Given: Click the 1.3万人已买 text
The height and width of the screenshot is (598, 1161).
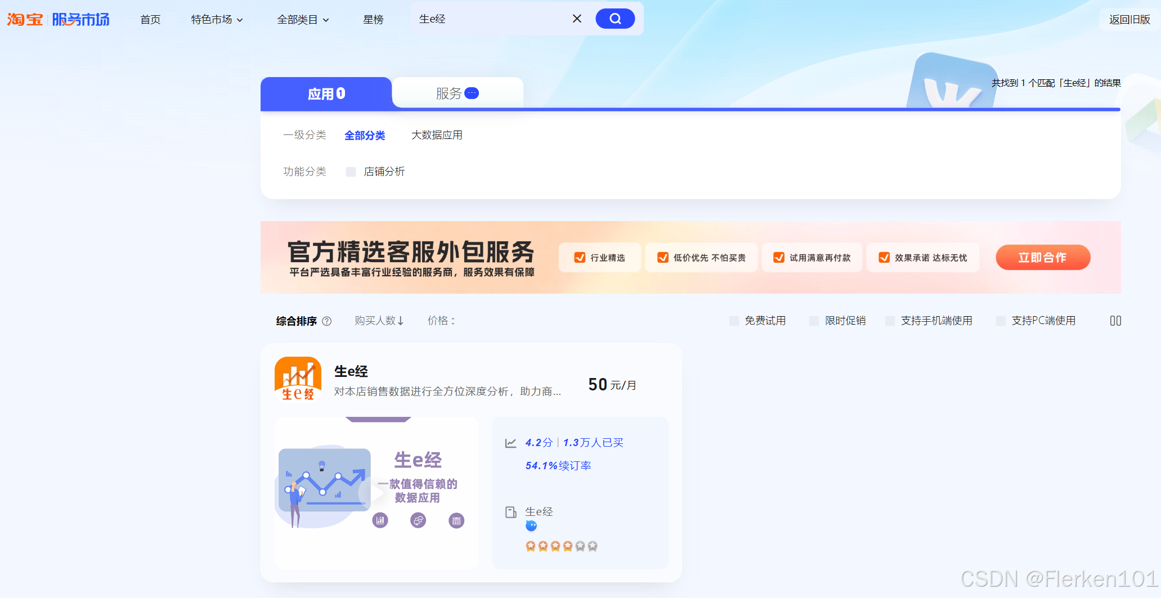Looking at the screenshot, I should [x=593, y=443].
